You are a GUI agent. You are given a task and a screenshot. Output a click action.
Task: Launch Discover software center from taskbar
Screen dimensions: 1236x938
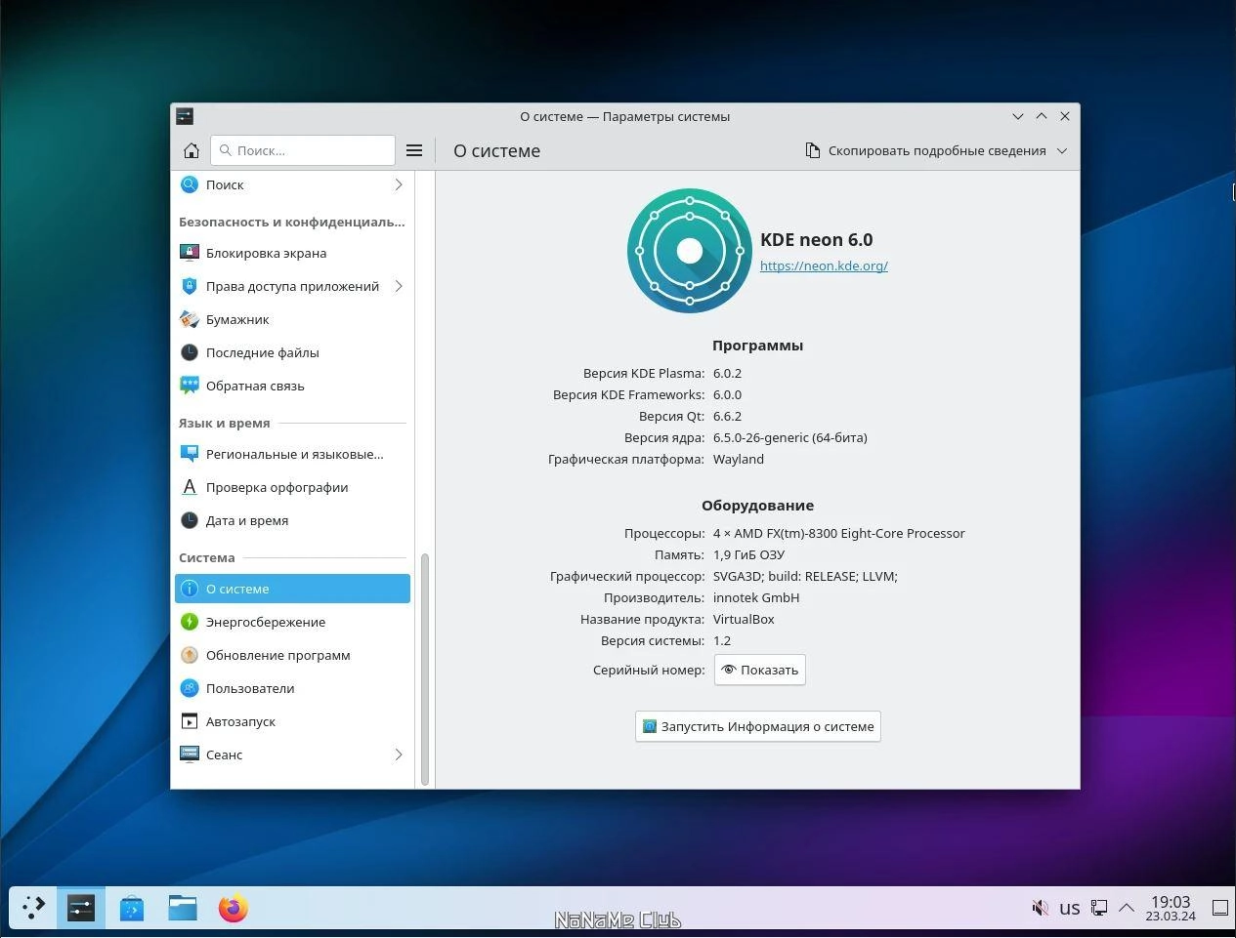[132, 909]
